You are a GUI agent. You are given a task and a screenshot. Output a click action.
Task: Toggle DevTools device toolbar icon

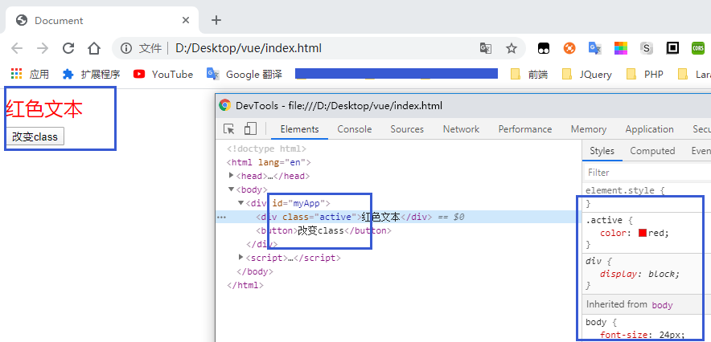coord(250,129)
